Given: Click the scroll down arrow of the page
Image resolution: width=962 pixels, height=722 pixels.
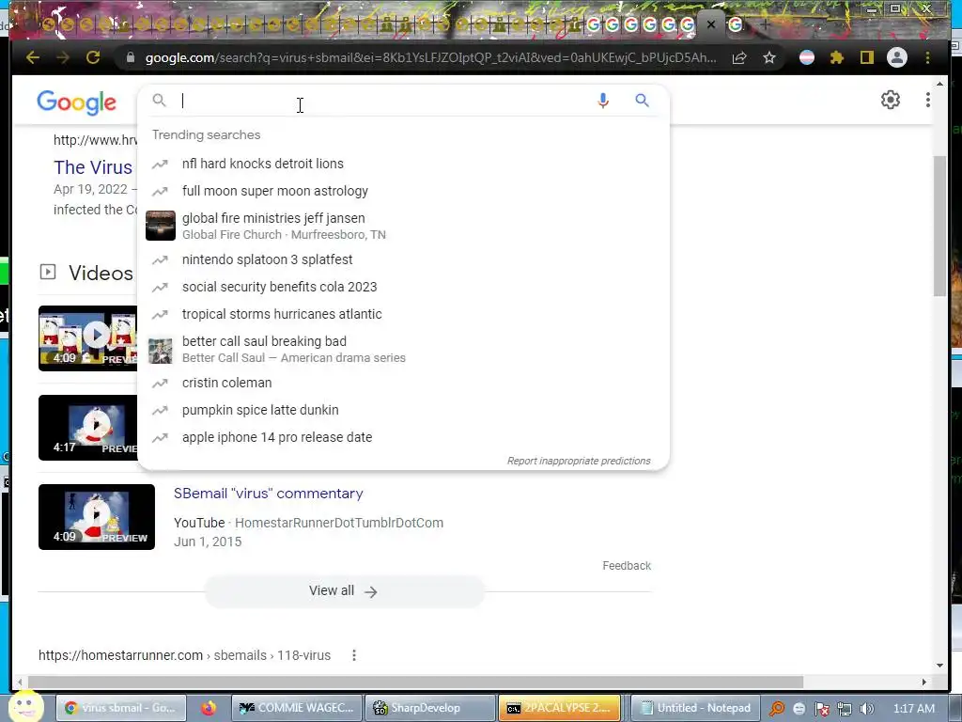Looking at the screenshot, I should click(x=939, y=665).
